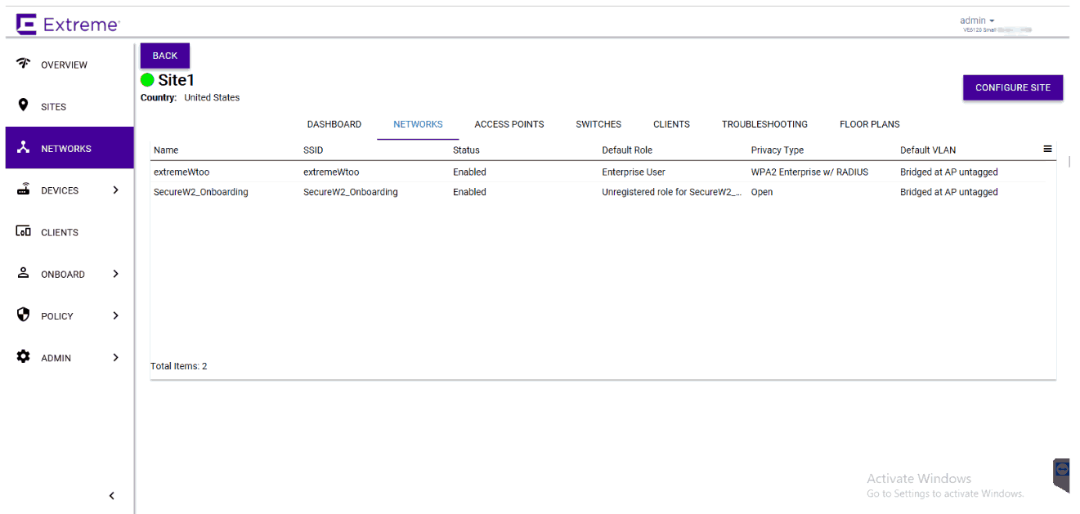Click the Networks topology icon in sidebar

pyautogui.click(x=24, y=148)
